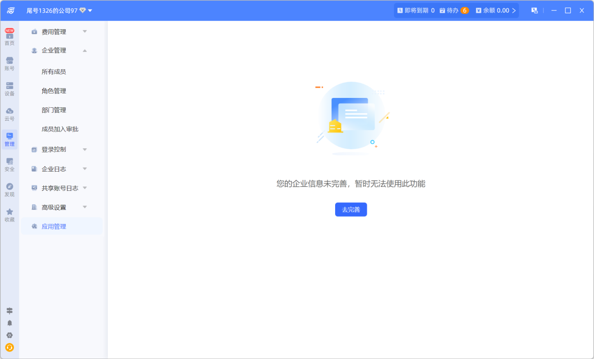This screenshot has height=359, width=594.
Task: Open the 余额 balance details
Action: click(x=495, y=10)
